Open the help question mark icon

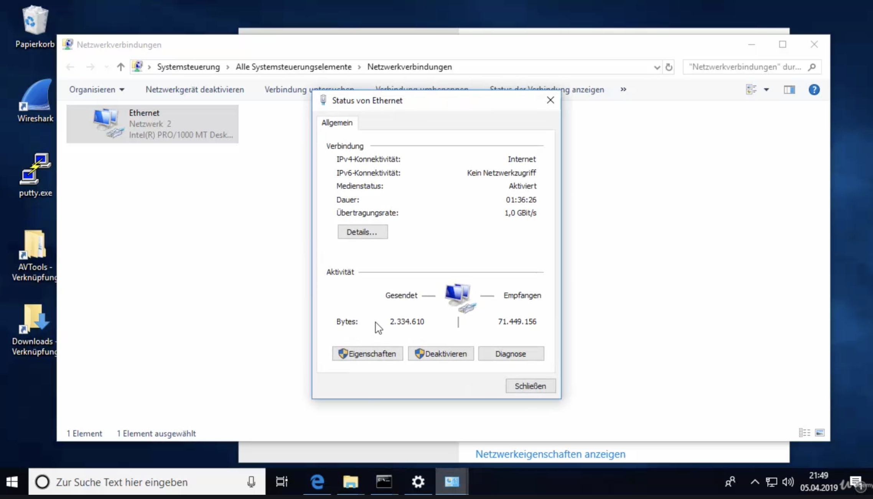click(814, 90)
